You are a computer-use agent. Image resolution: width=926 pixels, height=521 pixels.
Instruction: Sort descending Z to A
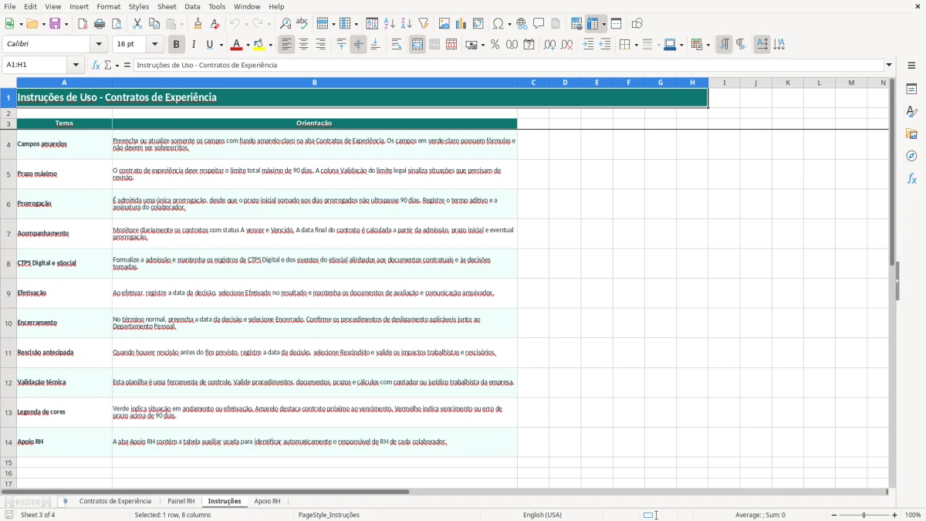(x=406, y=24)
